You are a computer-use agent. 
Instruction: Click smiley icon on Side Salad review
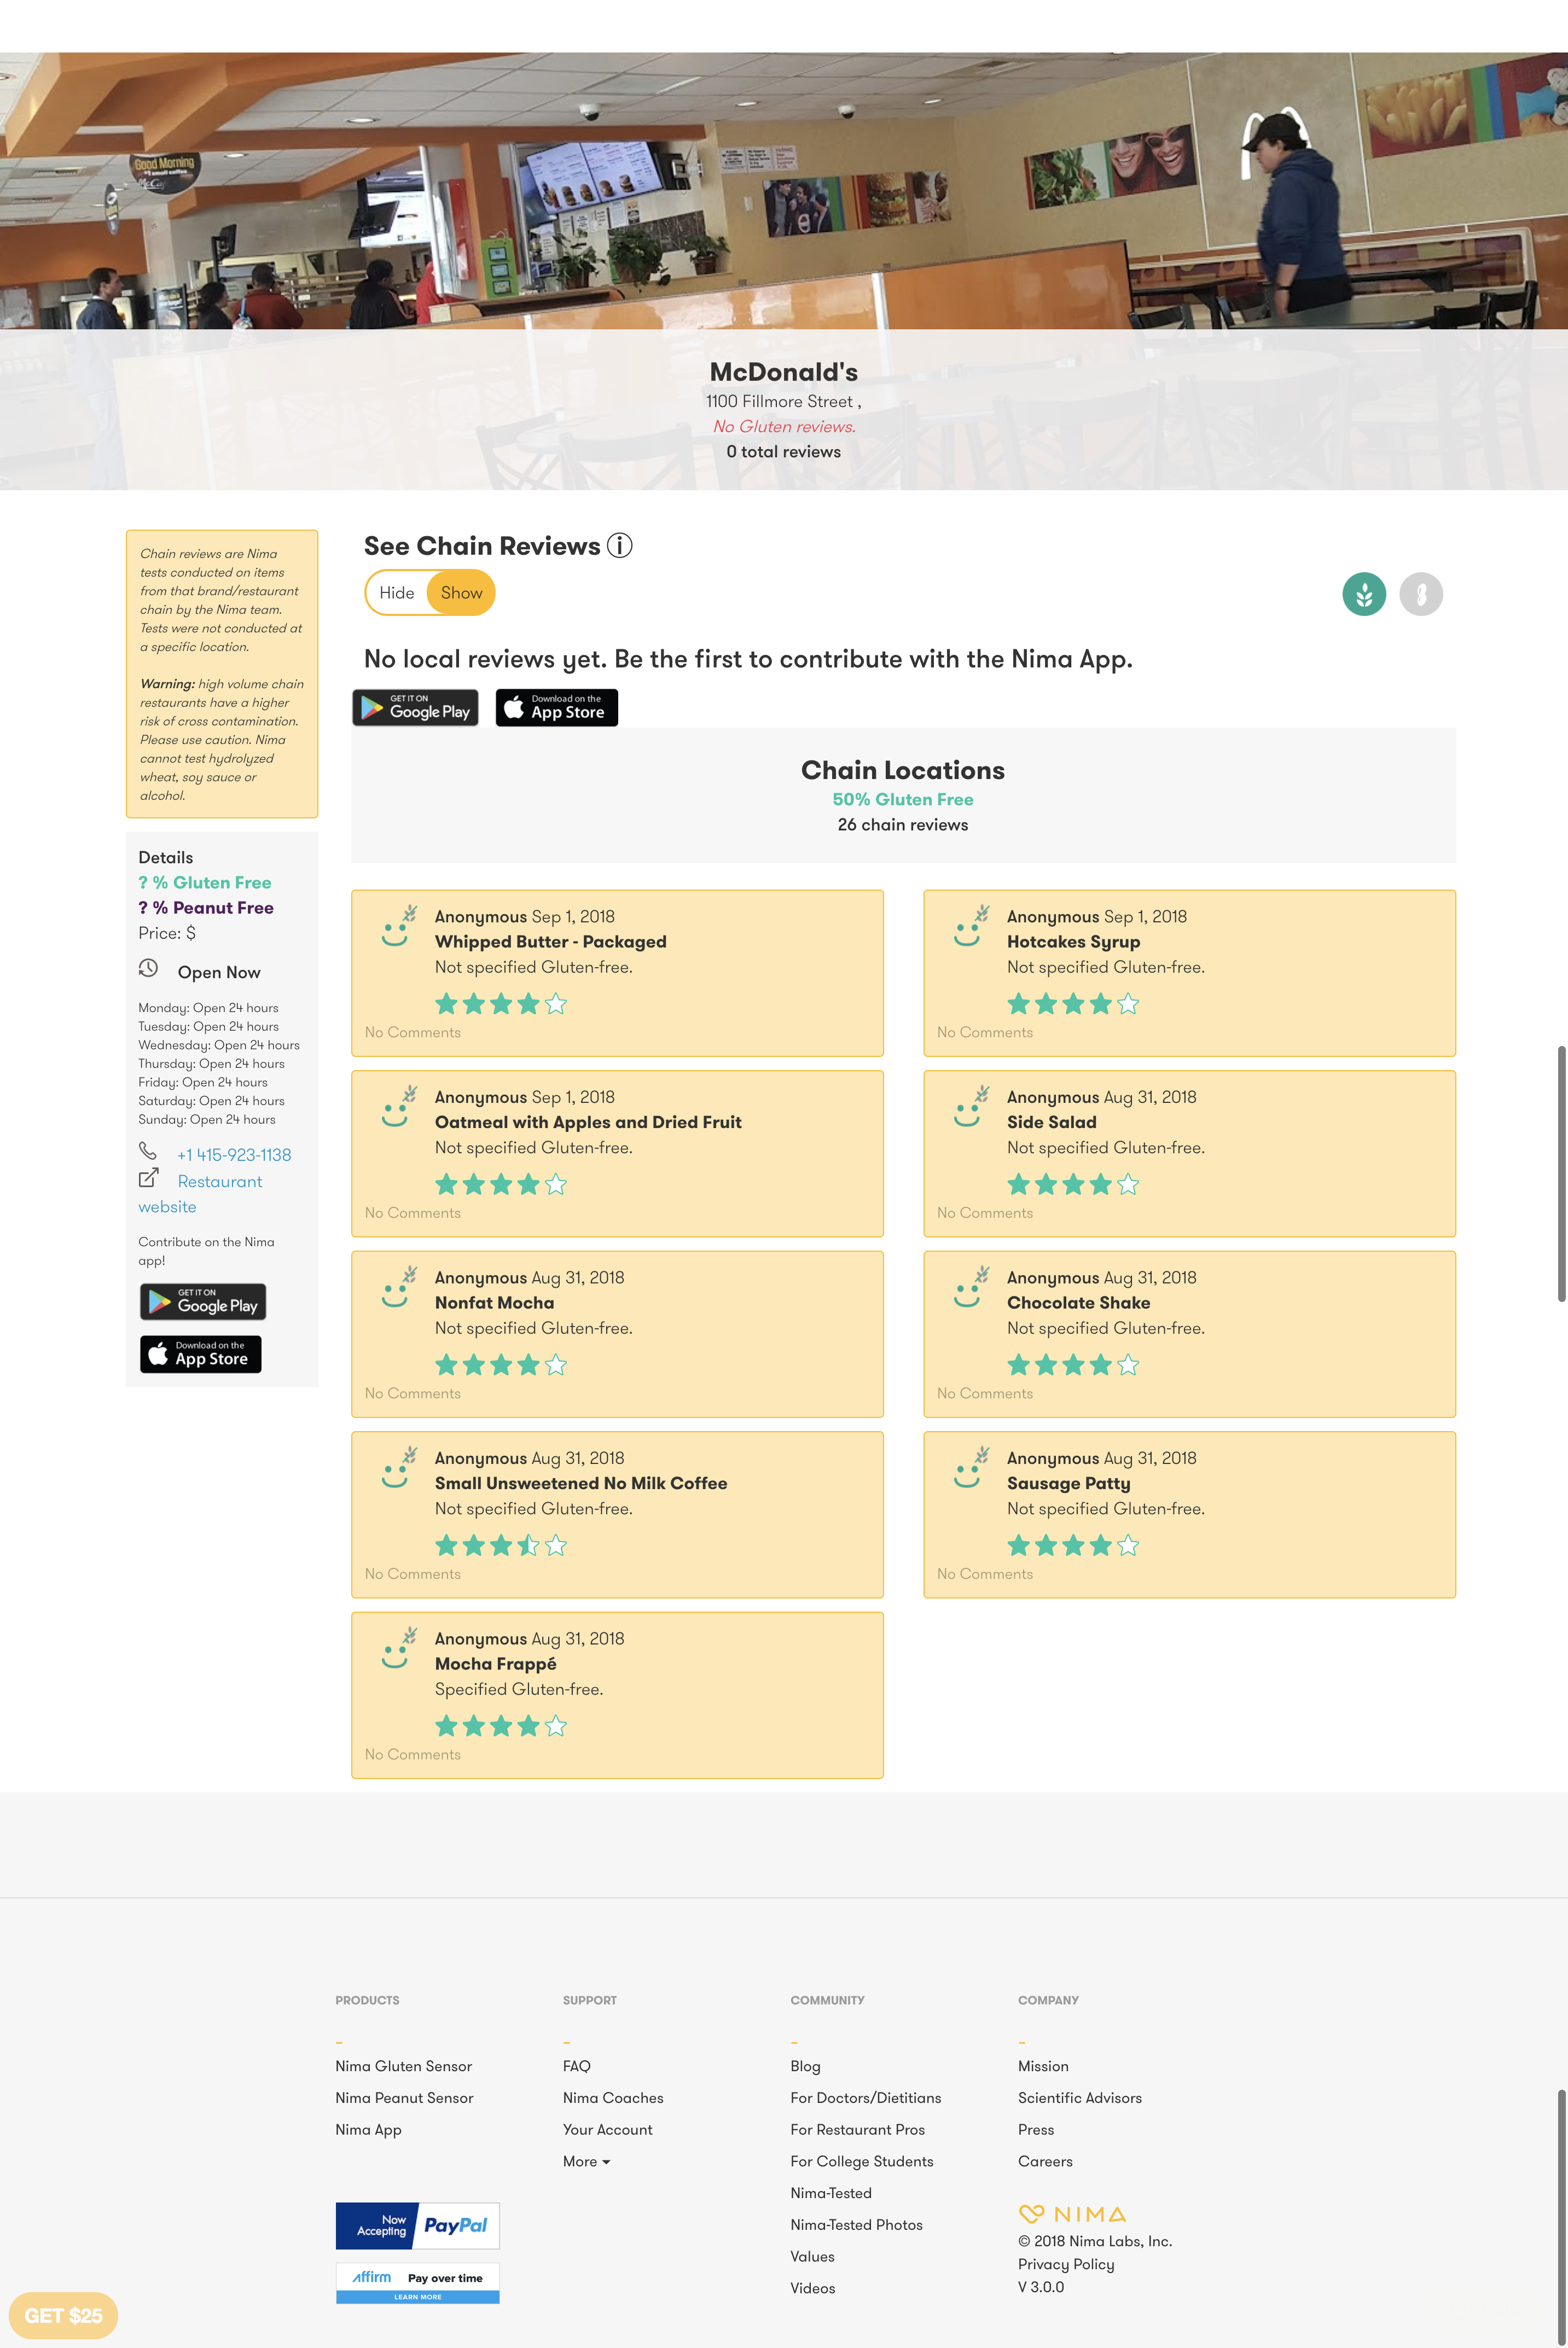(x=971, y=1107)
